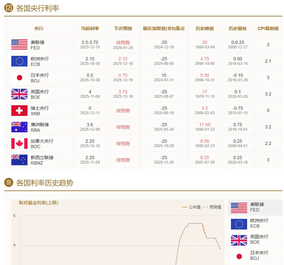Viewport: 284px width, 265px height.
Task: Click the 央行 column header
Action: tap(39, 28)
